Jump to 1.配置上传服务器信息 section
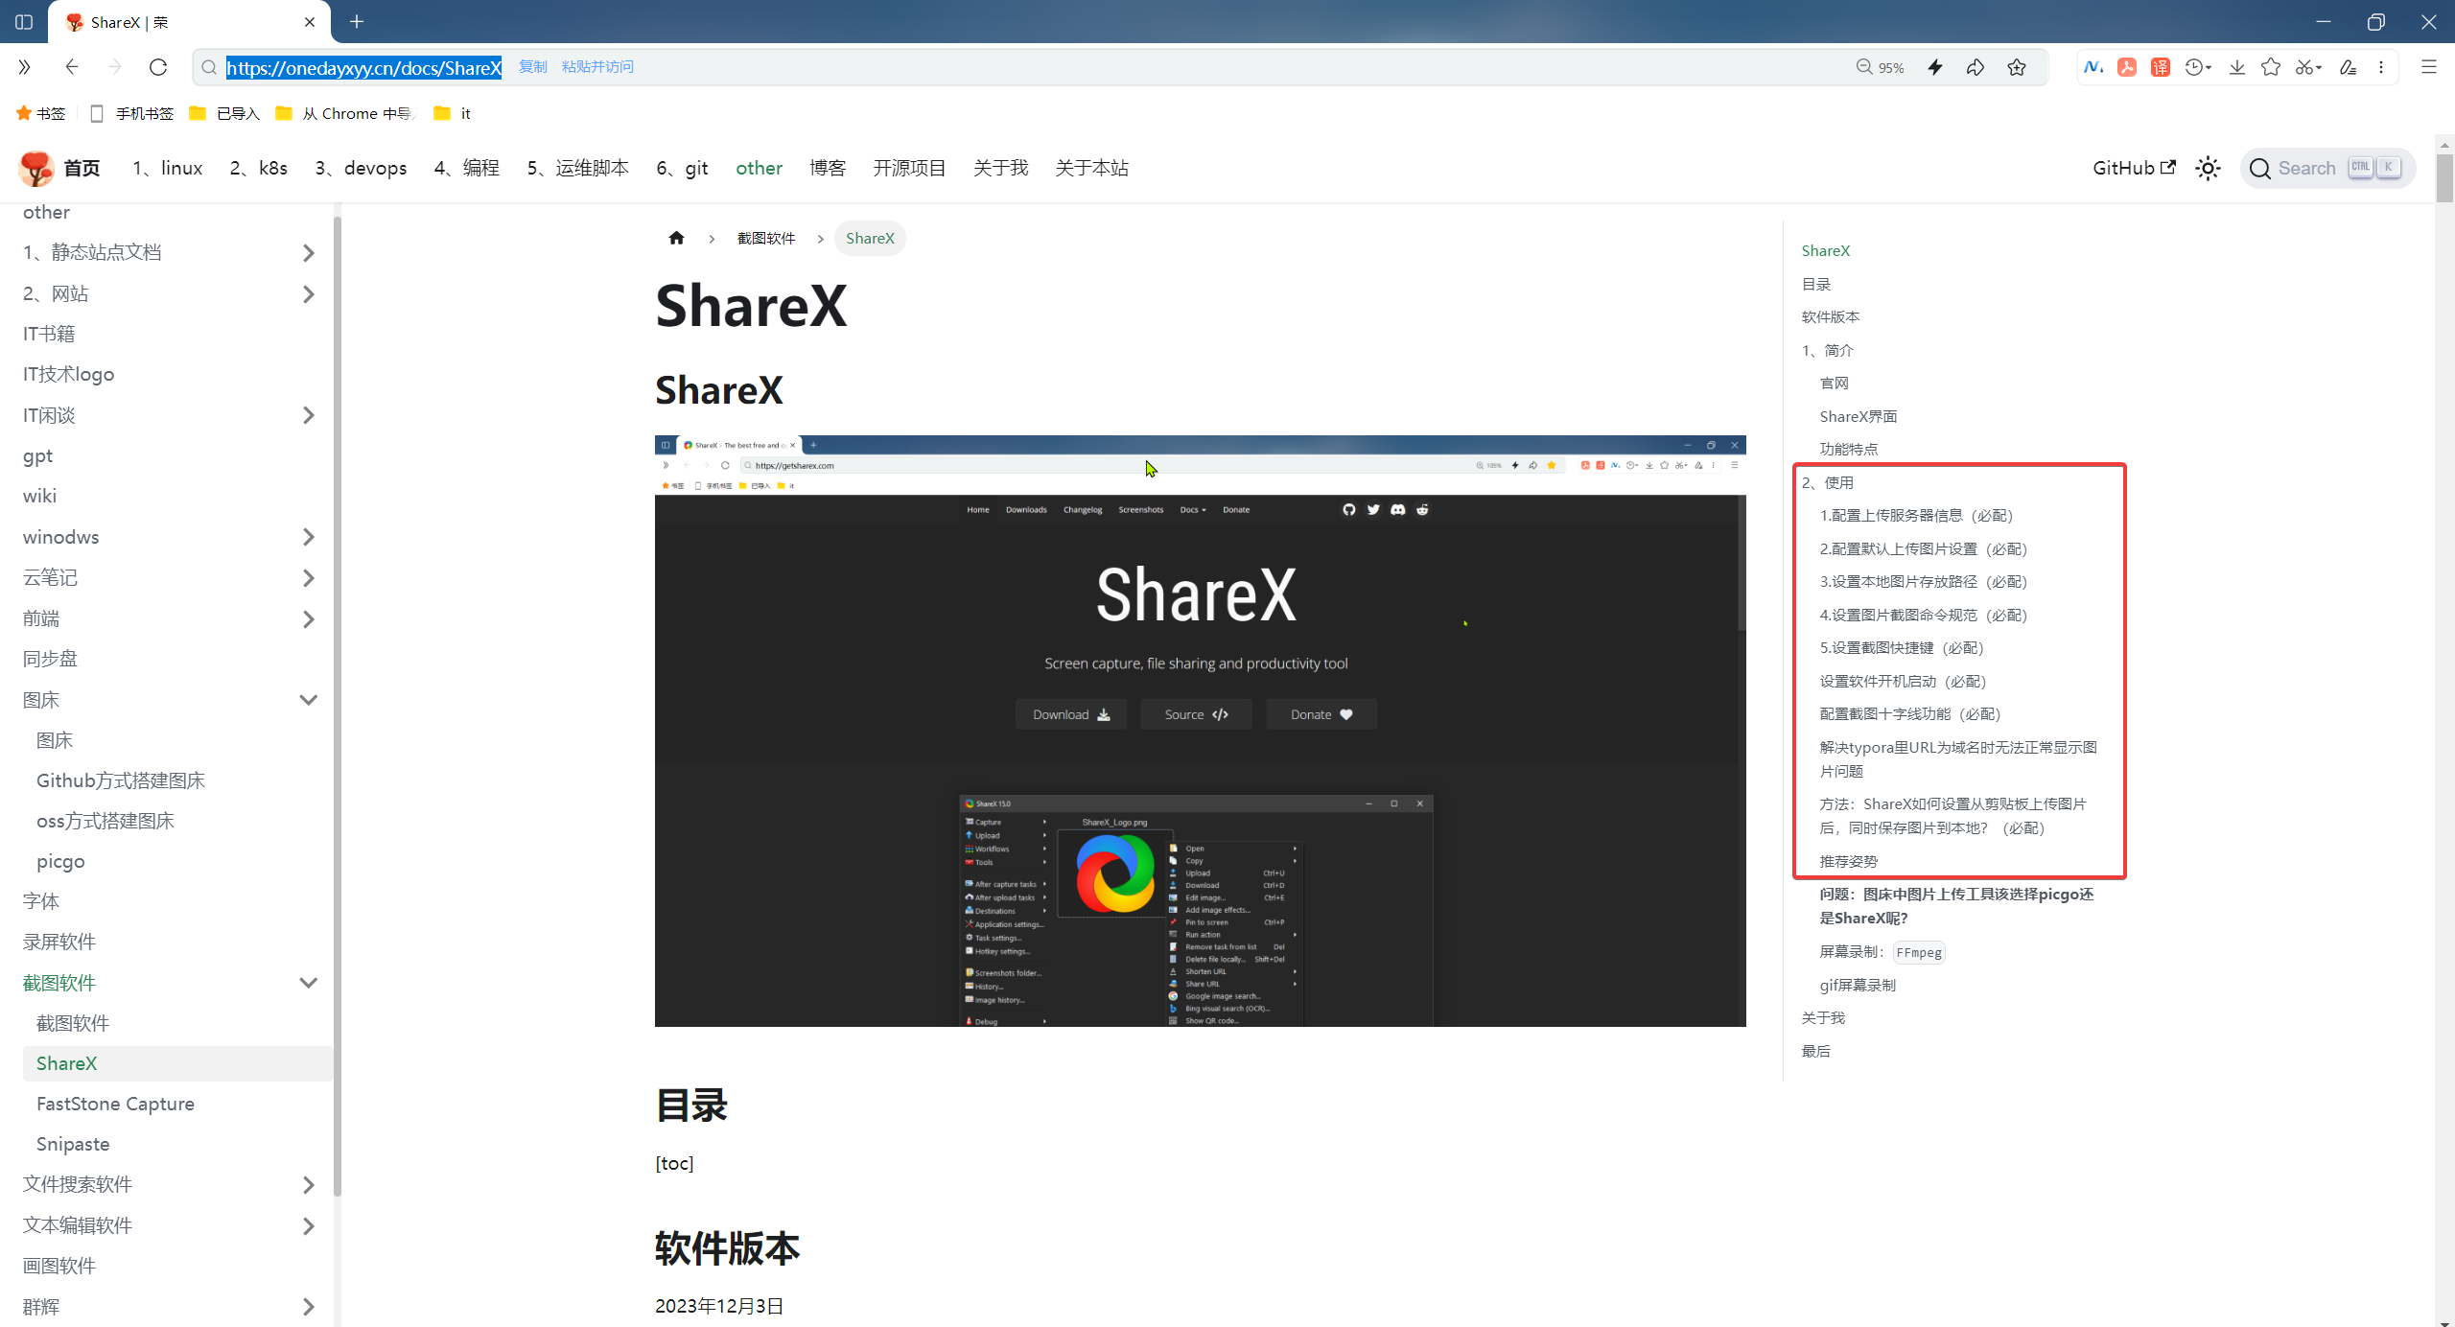Viewport: 2455px width, 1327px height. 1916,515
